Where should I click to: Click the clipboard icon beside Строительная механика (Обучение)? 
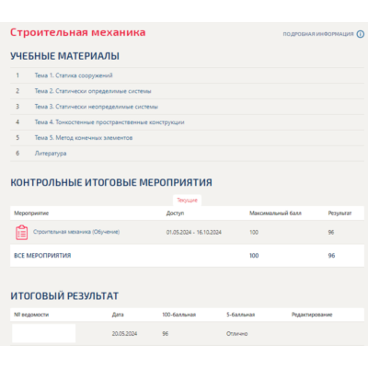(21, 232)
